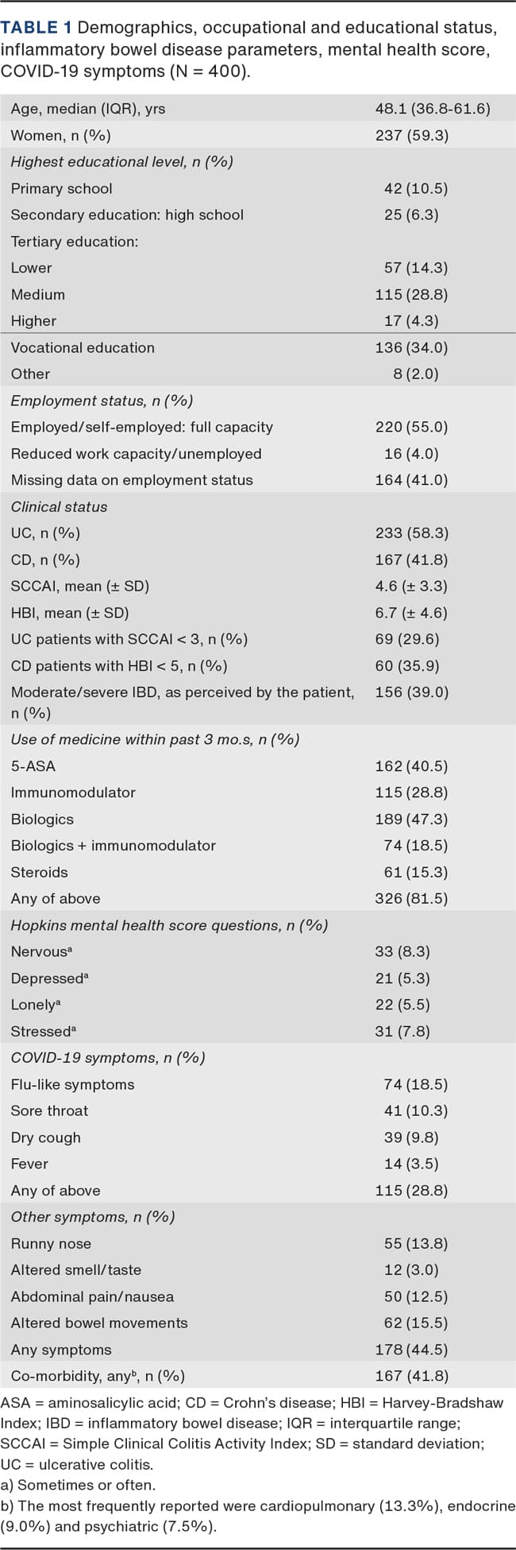Click the SCCAI mean value 4.6 (± 3.3)
Image resolution: width=516 pixels, height=1550 pixels.
tap(411, 587)
